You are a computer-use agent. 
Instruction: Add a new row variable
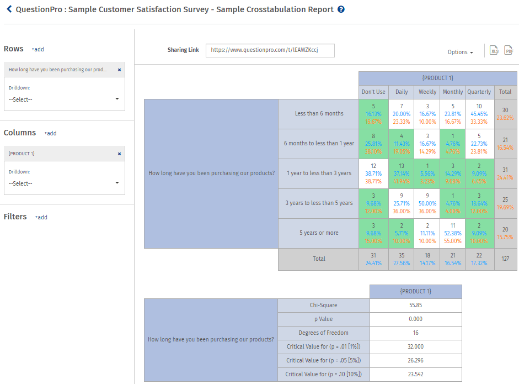tap(38, 49)
